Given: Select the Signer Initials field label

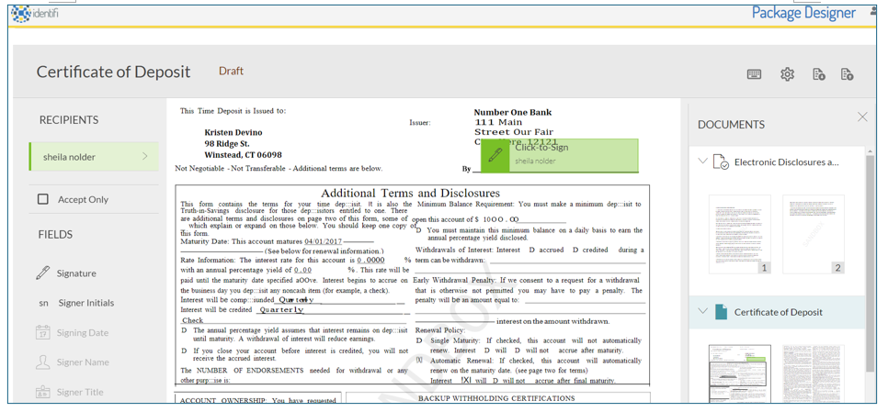Looking at the screenshot, I should tap(86, 303).
